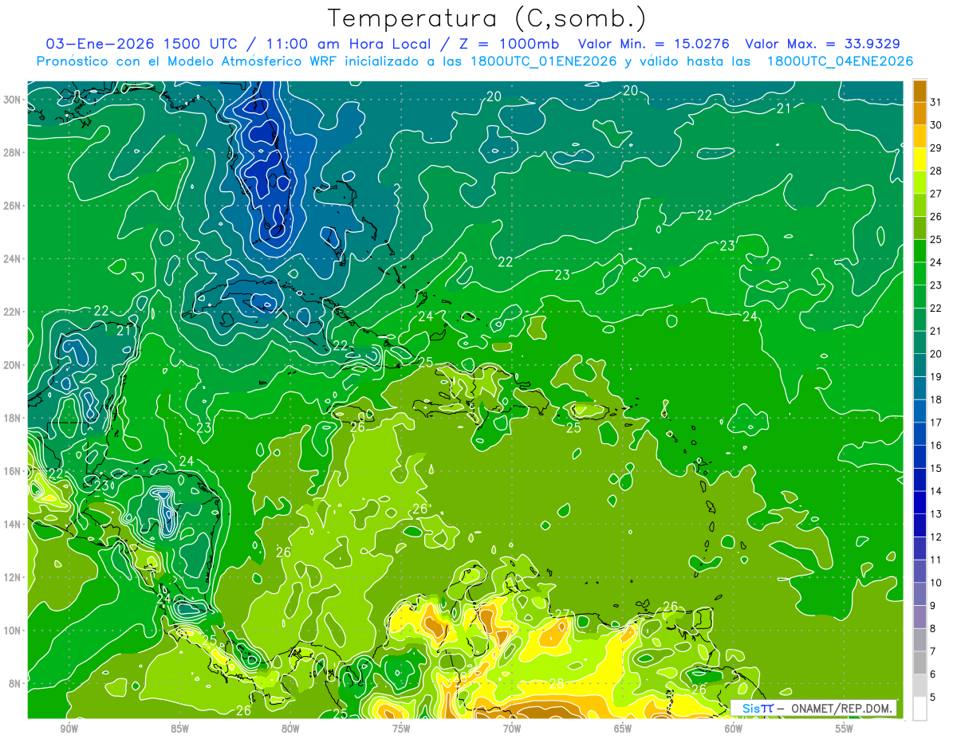Click the 70W longitude axis label

pyautogui.click(x=512, y=729)
